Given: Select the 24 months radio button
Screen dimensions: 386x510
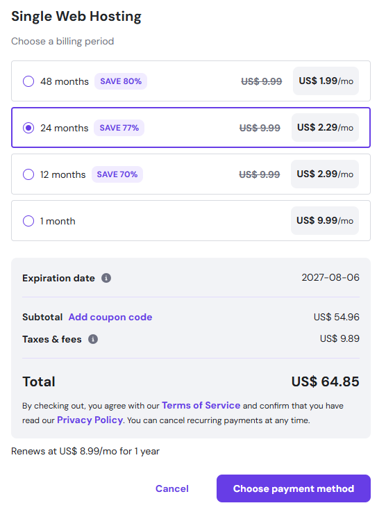Looking at the screenshot, I should click(x=28, y=128).
